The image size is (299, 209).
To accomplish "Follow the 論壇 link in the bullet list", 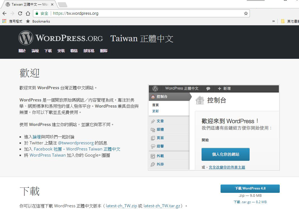I will point(37,137).
